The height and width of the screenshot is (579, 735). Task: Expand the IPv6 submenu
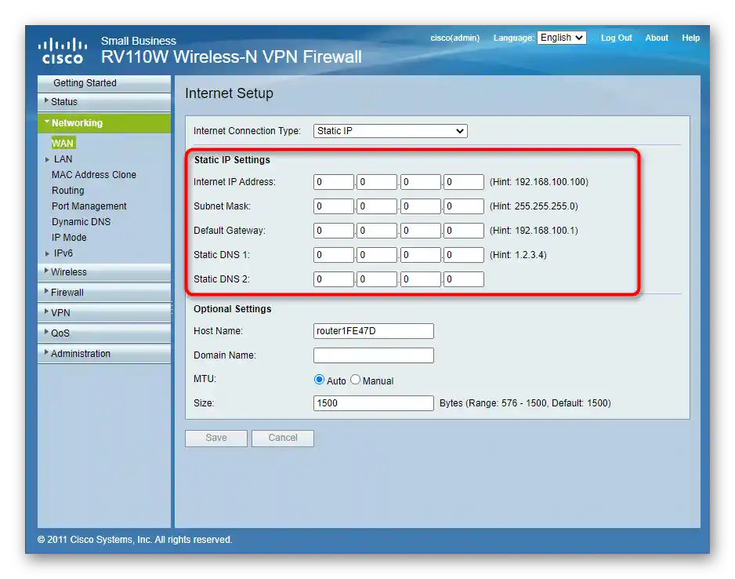point(63,253)
